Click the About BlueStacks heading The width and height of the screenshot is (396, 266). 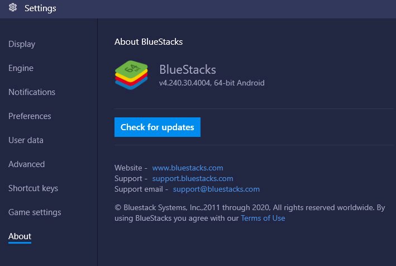149,42
